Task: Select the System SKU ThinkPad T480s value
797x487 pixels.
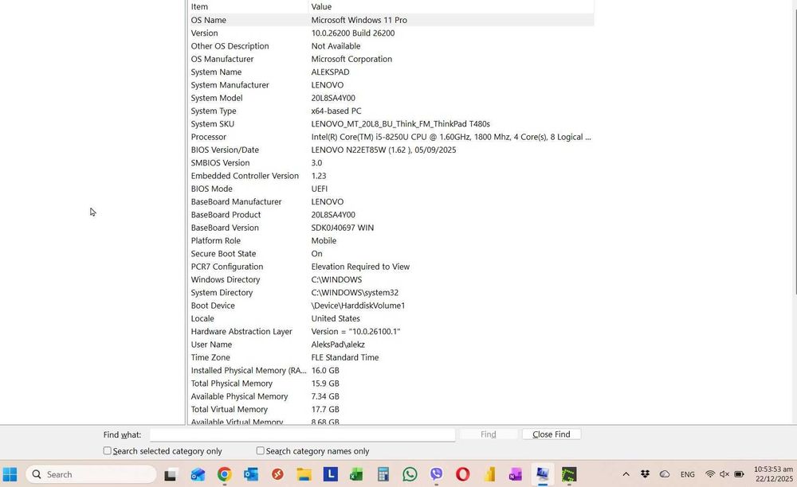Action: click(x=401, y=124)
